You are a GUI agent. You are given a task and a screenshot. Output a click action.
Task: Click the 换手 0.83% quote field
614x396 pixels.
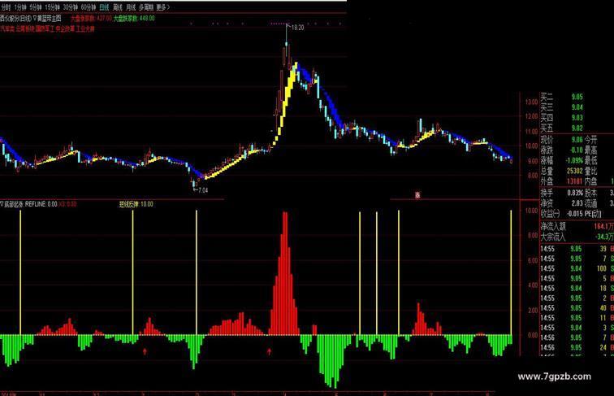click(x=562, y=193)
